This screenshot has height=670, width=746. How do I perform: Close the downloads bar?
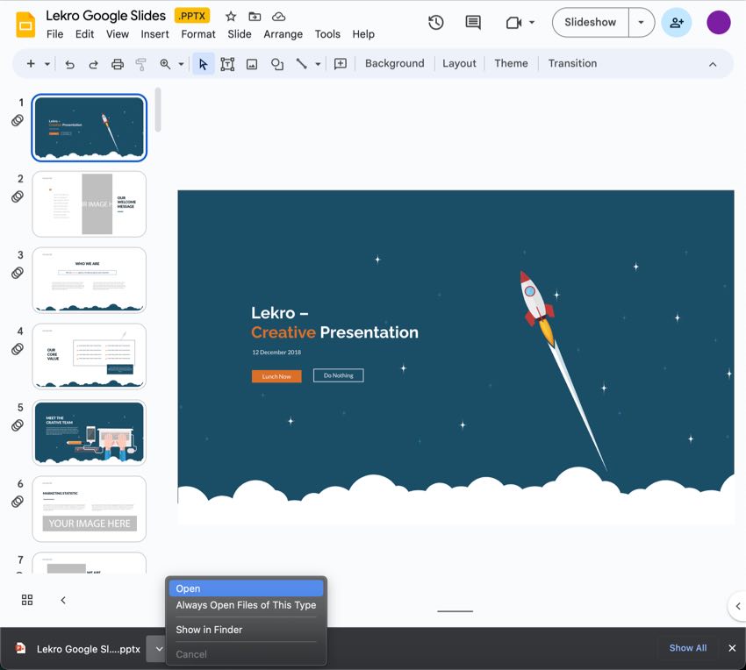coord(732,648)
